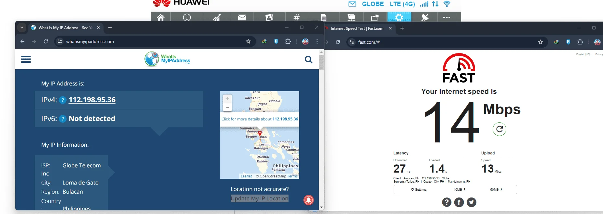
Task: Click the red location pin on map
Action: tap(260, 133)
